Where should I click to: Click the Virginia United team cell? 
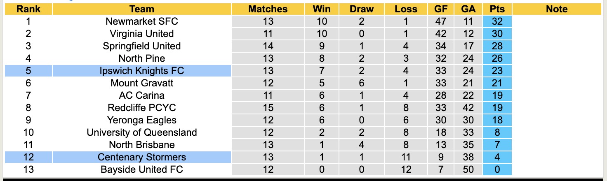click(141, 34)
